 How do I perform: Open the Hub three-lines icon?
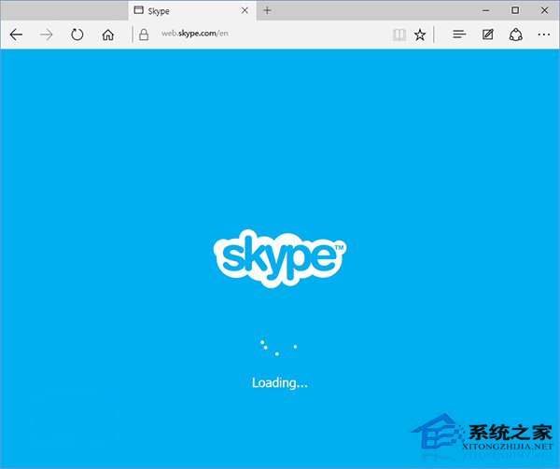(458, 34)
